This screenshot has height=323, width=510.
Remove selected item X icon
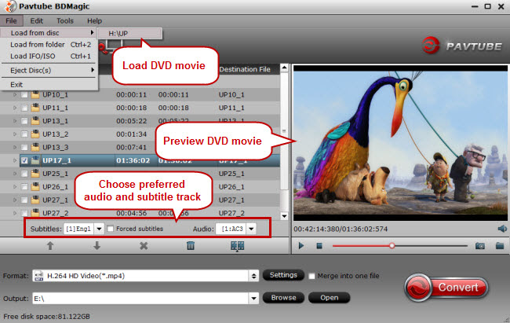pyautogui.click(x=144, y=246)
